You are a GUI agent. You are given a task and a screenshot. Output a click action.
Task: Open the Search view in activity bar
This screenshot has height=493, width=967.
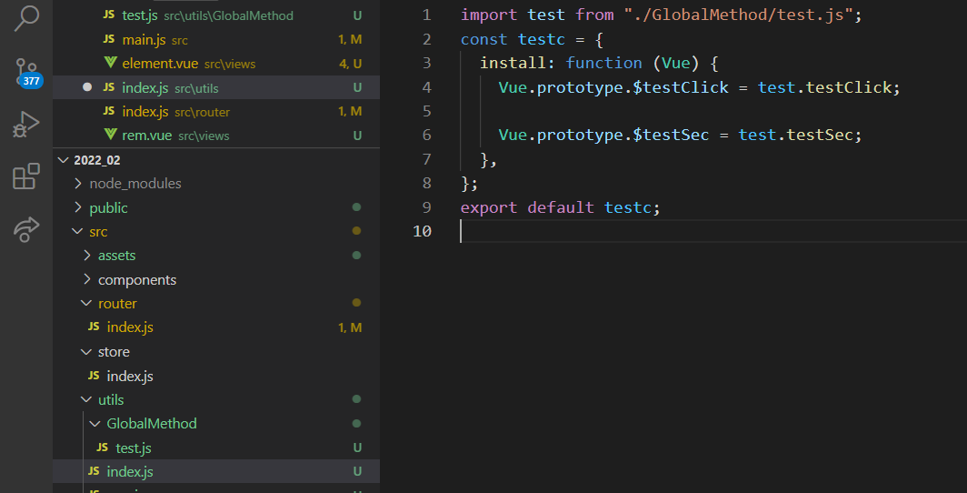(x=27, y=17)
